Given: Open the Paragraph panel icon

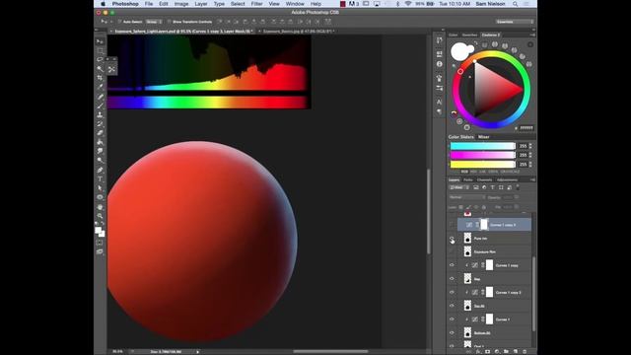Looking at the screenshot, I should pos(439,111).
